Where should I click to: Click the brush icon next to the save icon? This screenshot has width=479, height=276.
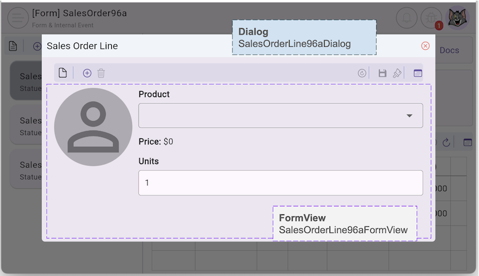397,73
